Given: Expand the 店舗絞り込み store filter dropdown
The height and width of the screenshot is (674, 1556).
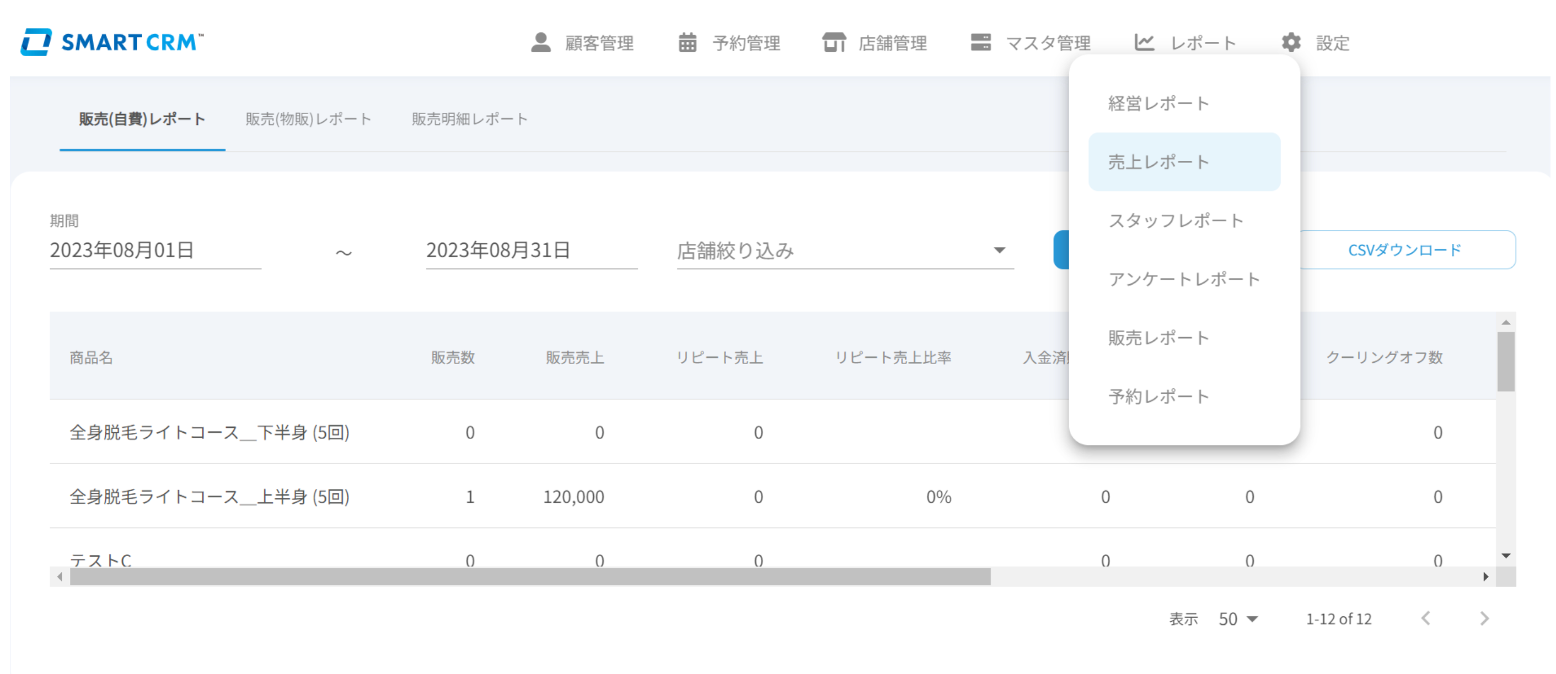Looking at the screenshot, I should 999,251.
